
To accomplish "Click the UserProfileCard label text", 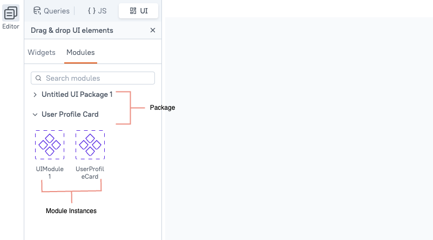I will click(x=90, y=173).
